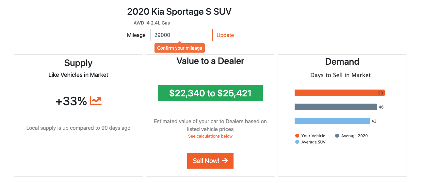
Task: Click the Update mileage button
Action: tap(225, 35)
